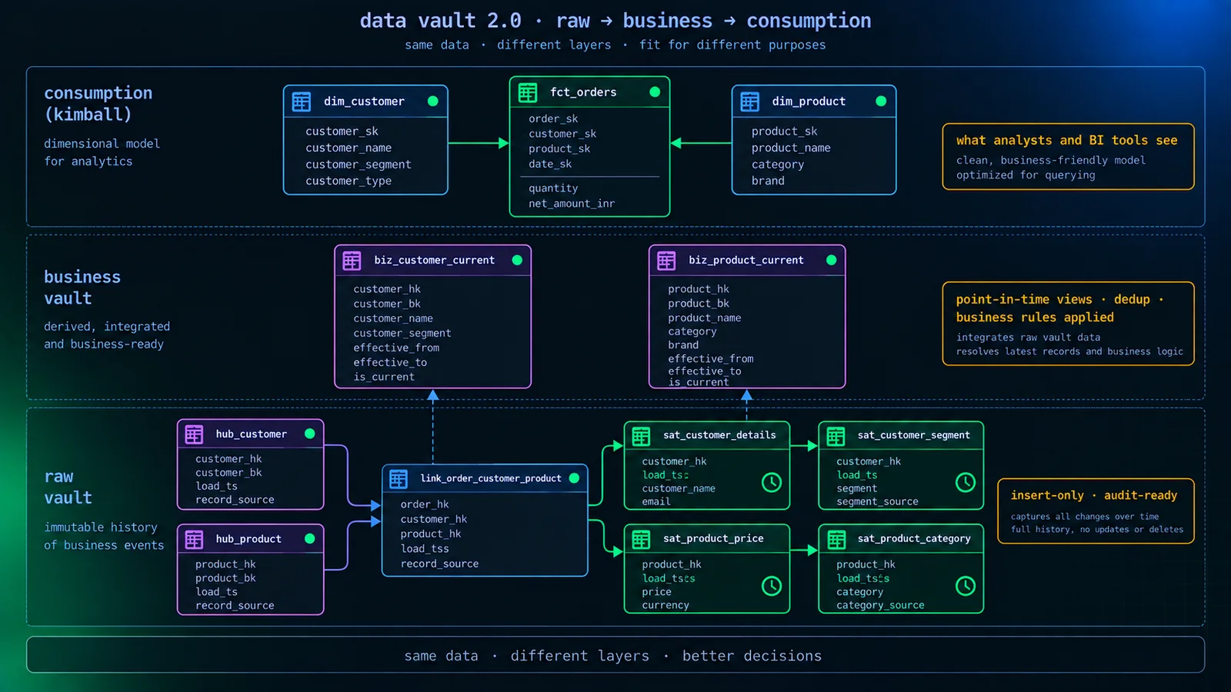Screen dimensions: 1231x692
Task: Click the green status dot on hub_product
Action: 309,538
